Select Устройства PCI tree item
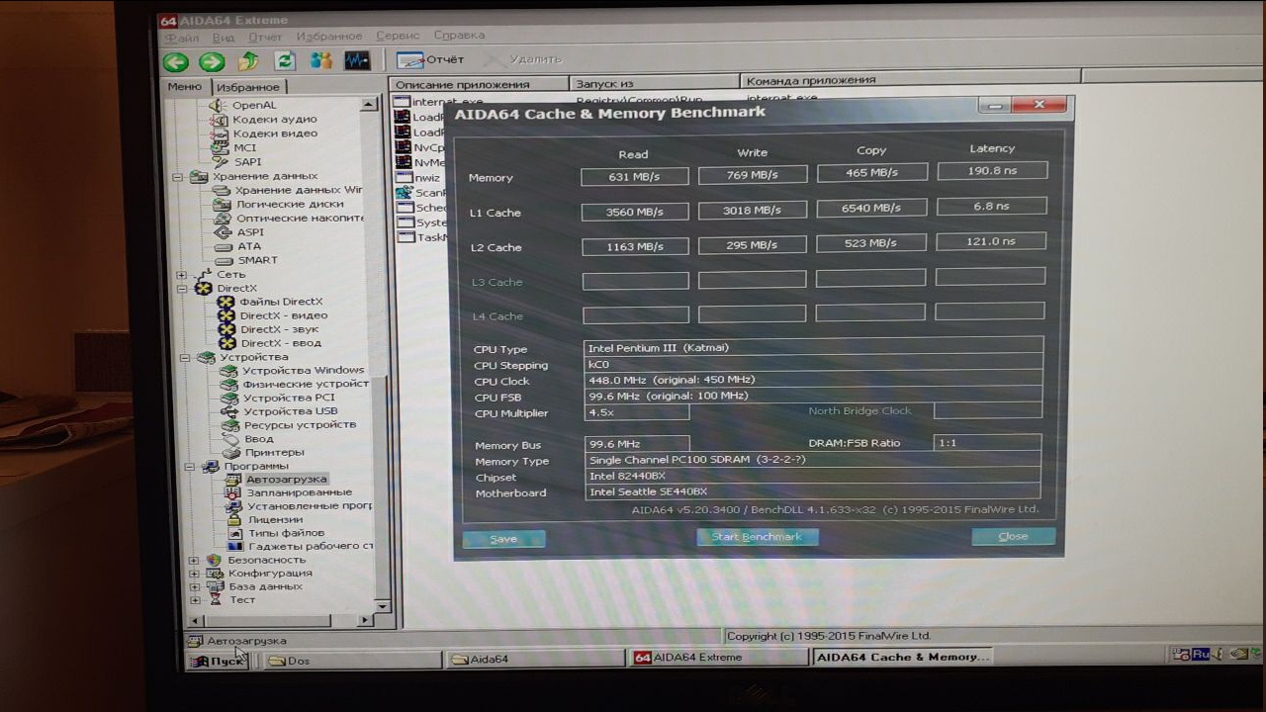This screenshot has width=1266, height=712. [x=289, y=398]
